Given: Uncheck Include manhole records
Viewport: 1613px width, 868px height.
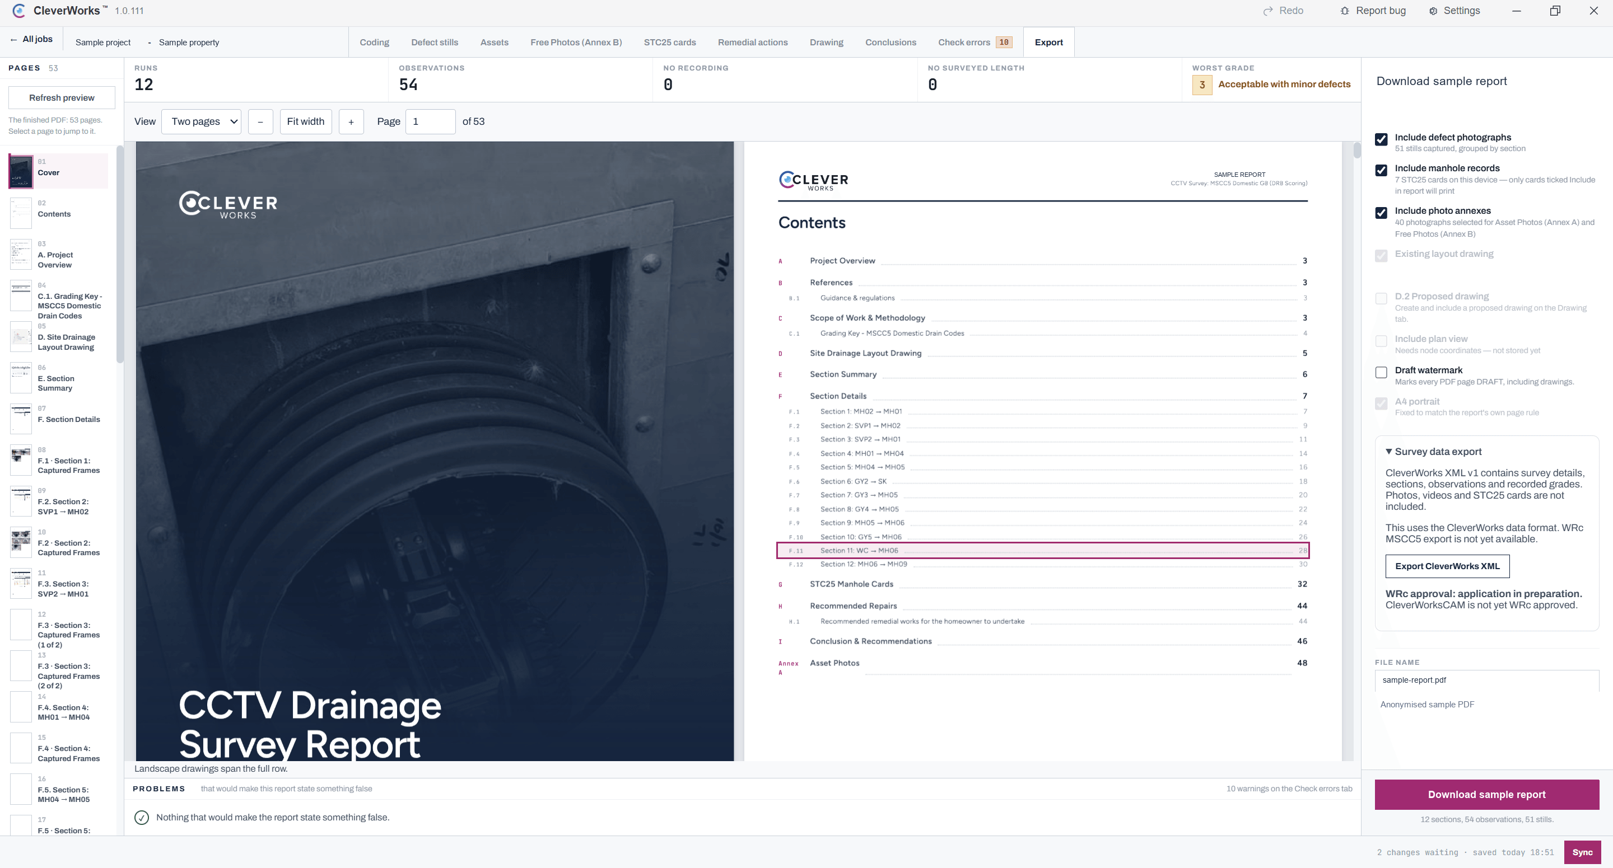Looking at the screenshot, I should 1381,170.
